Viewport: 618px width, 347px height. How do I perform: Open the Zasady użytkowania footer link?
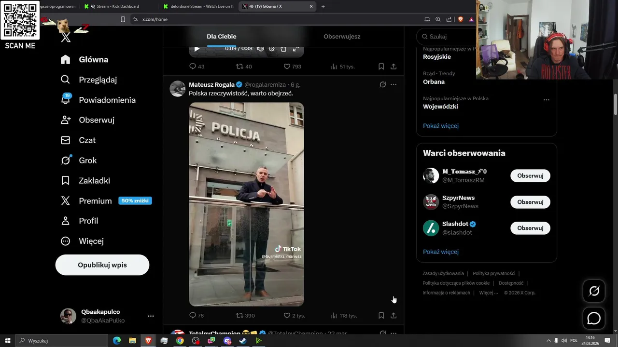[x=443, y=273]
